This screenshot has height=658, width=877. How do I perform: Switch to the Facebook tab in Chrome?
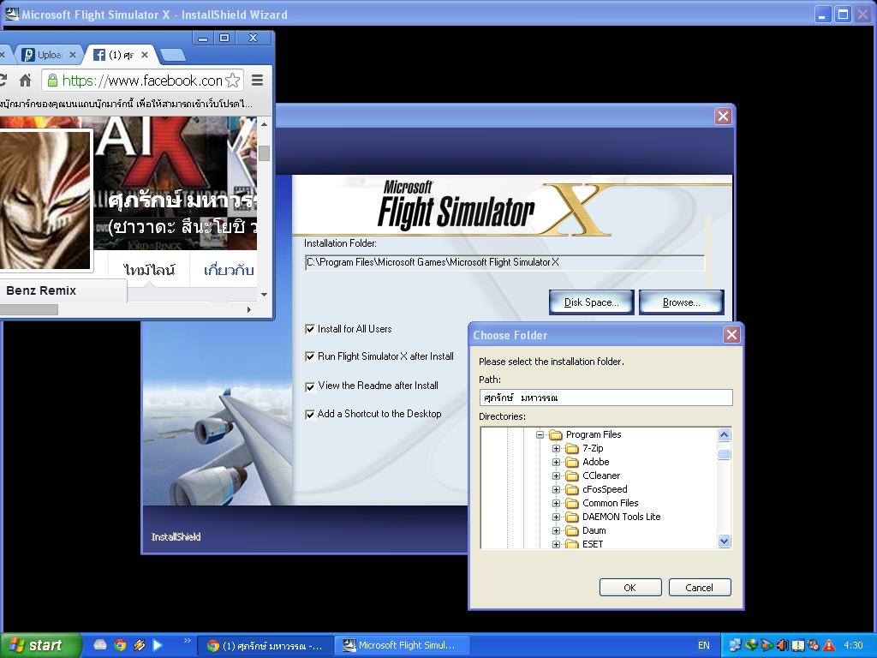120,55
